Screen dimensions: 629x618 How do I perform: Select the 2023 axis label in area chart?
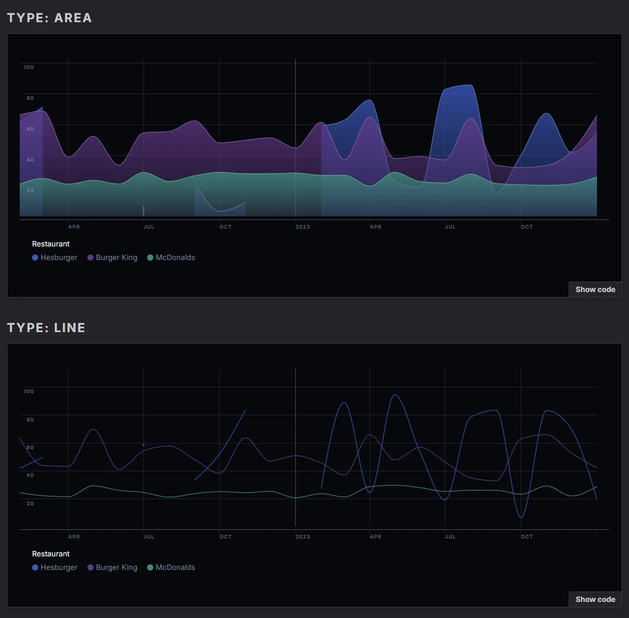coord(303,227)
